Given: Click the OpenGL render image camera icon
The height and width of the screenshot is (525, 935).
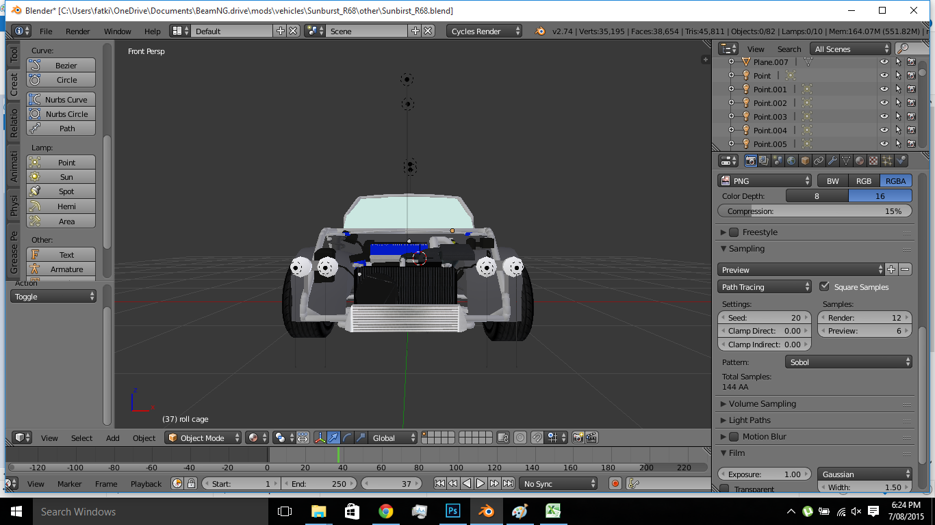Looking at the screenshot, I should coord(578,437).
